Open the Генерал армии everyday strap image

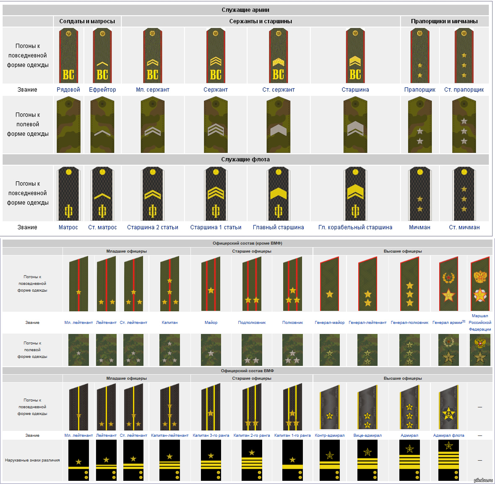pos(448,284)
